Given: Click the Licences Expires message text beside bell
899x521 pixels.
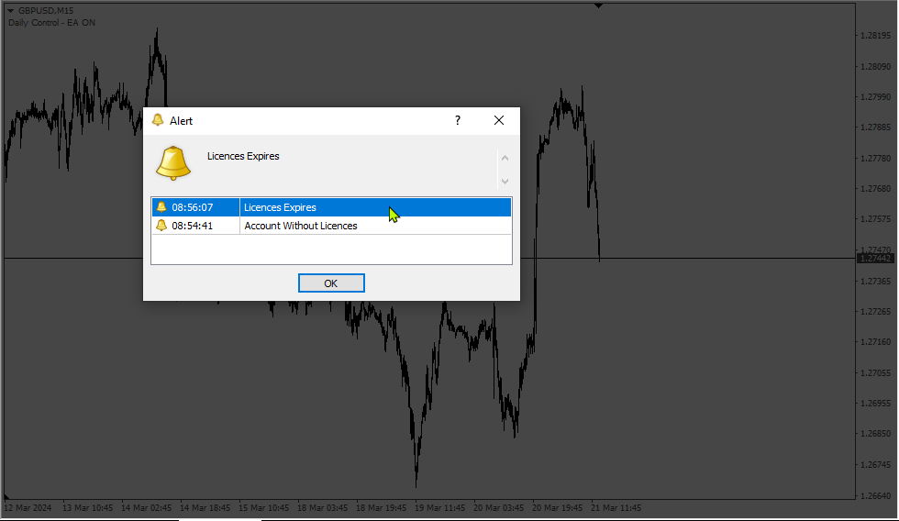Looking at the screenshot, I should (x=243, y=156).
